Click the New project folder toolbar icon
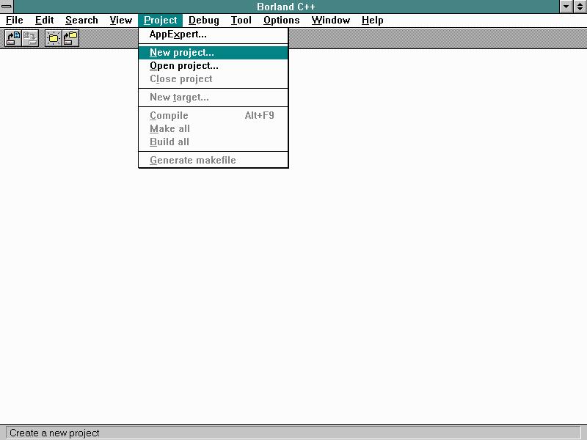The width and height of the screenshot is (587, 440). coord(54,38)
